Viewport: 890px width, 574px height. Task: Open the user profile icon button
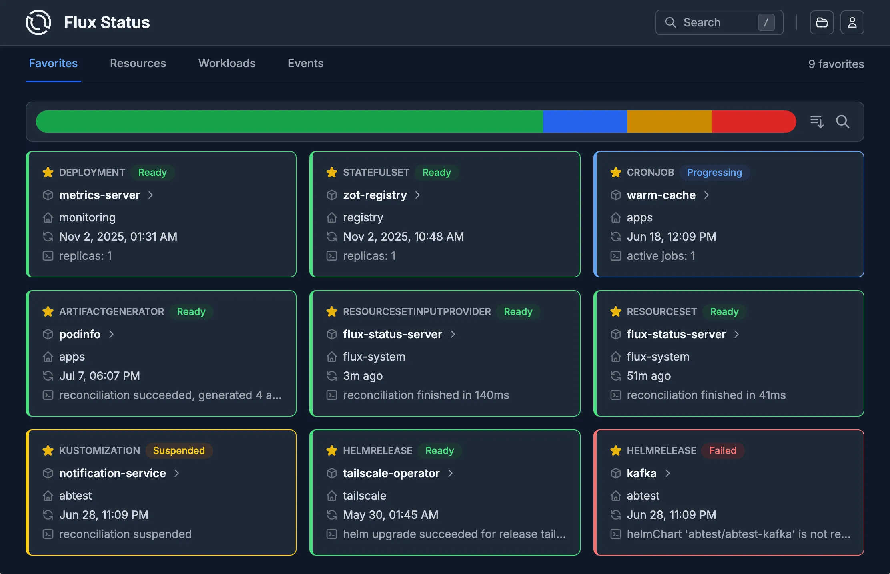[852, 22]
